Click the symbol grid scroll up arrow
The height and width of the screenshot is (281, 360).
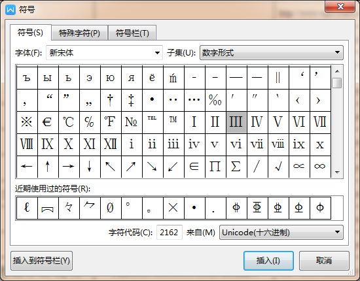(337, 71)
